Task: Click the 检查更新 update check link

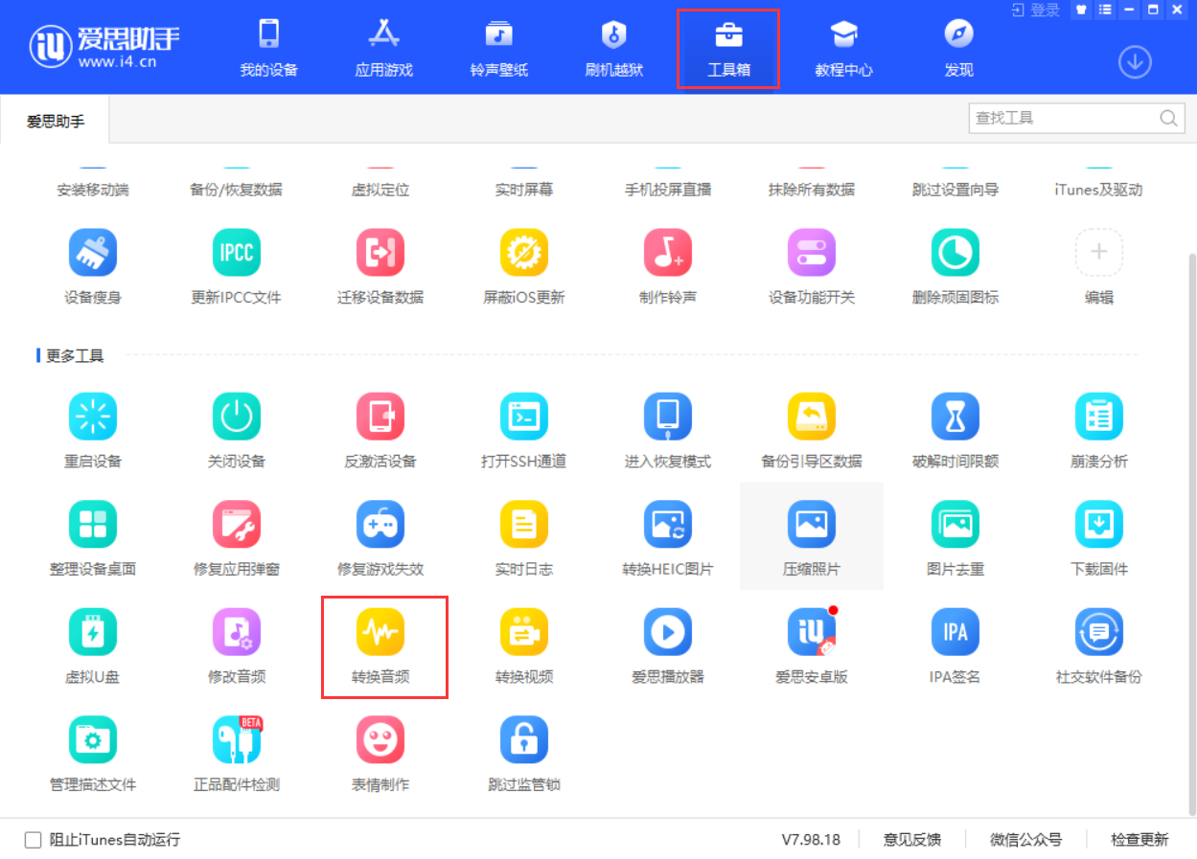Action: point(1139,839)
